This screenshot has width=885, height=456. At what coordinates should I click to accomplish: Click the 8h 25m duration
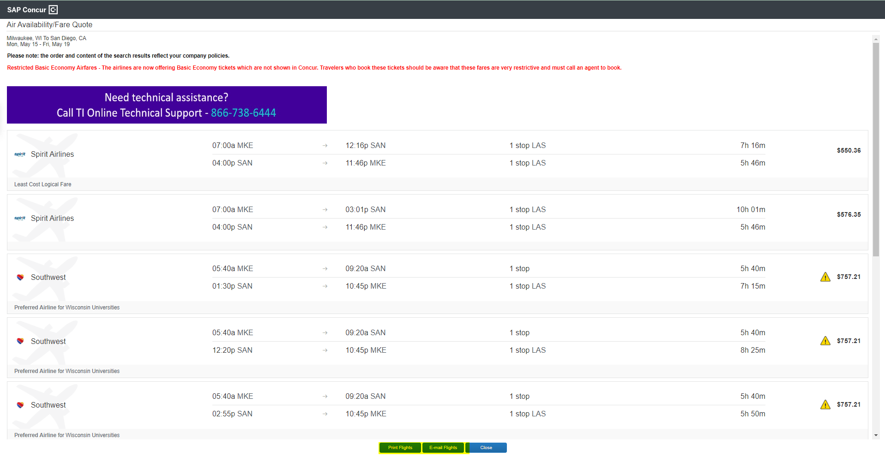pyautogui.click(x=753, y=350)
